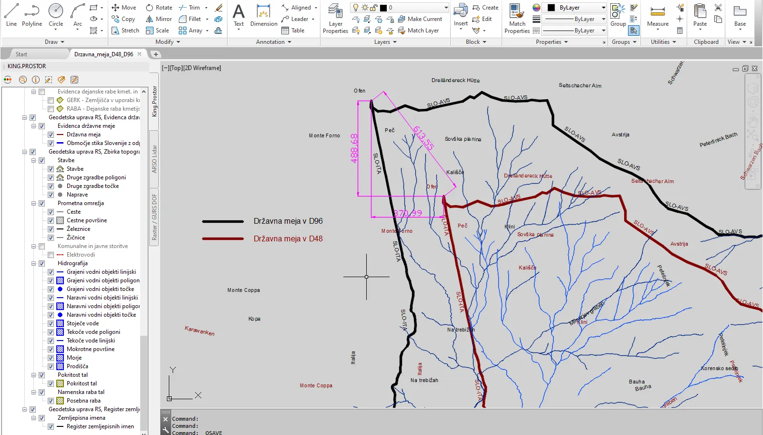
Task: Uncheck the Državna meja layer
Action: pos(51,135)
